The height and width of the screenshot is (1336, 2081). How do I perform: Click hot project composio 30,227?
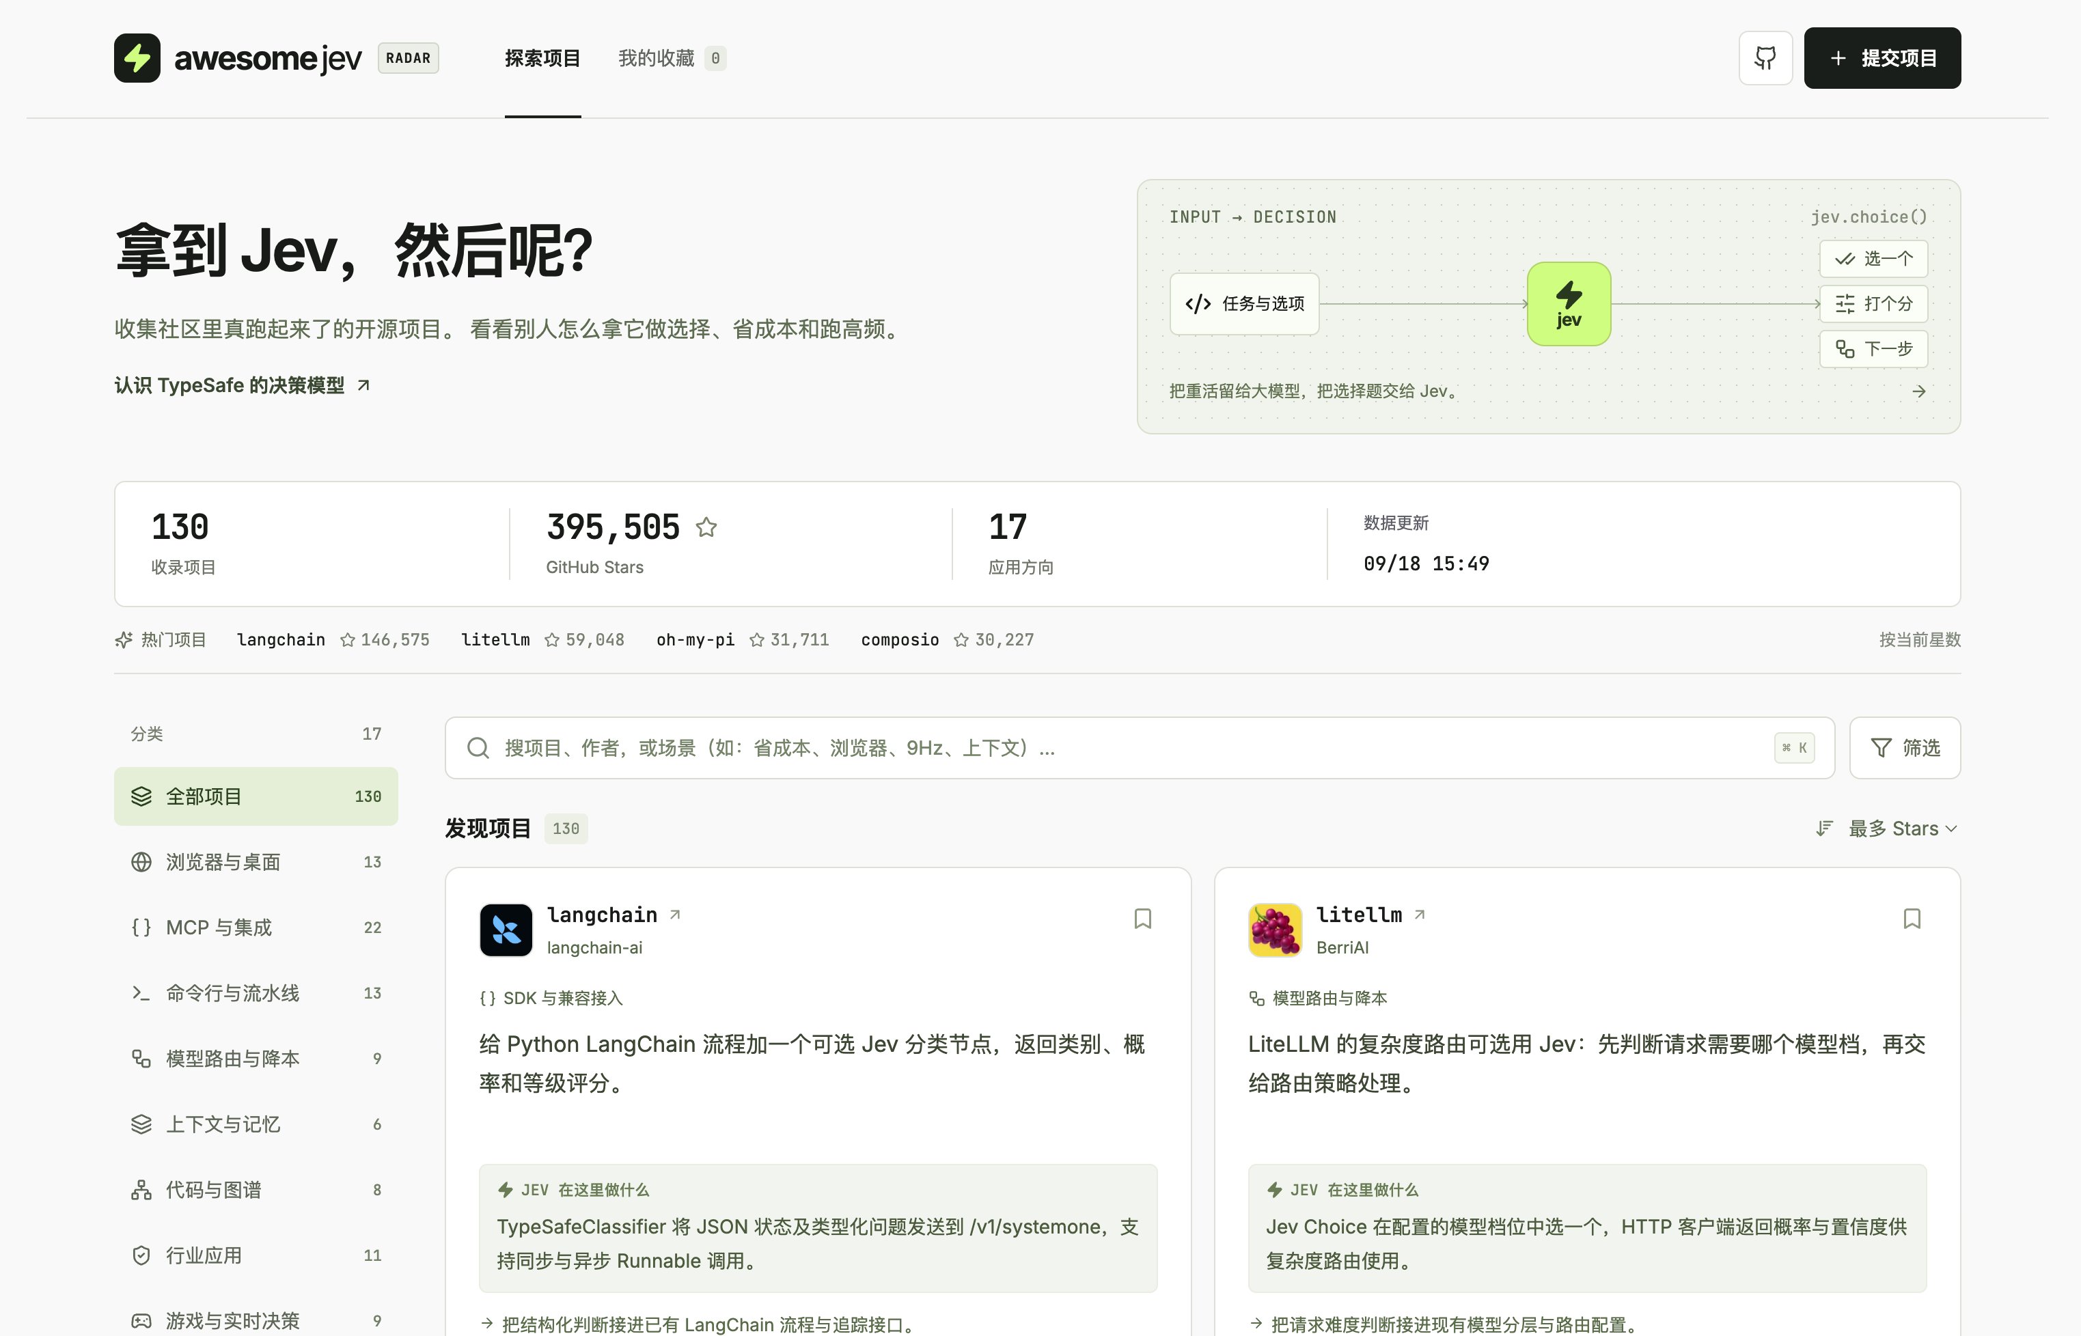948,640
